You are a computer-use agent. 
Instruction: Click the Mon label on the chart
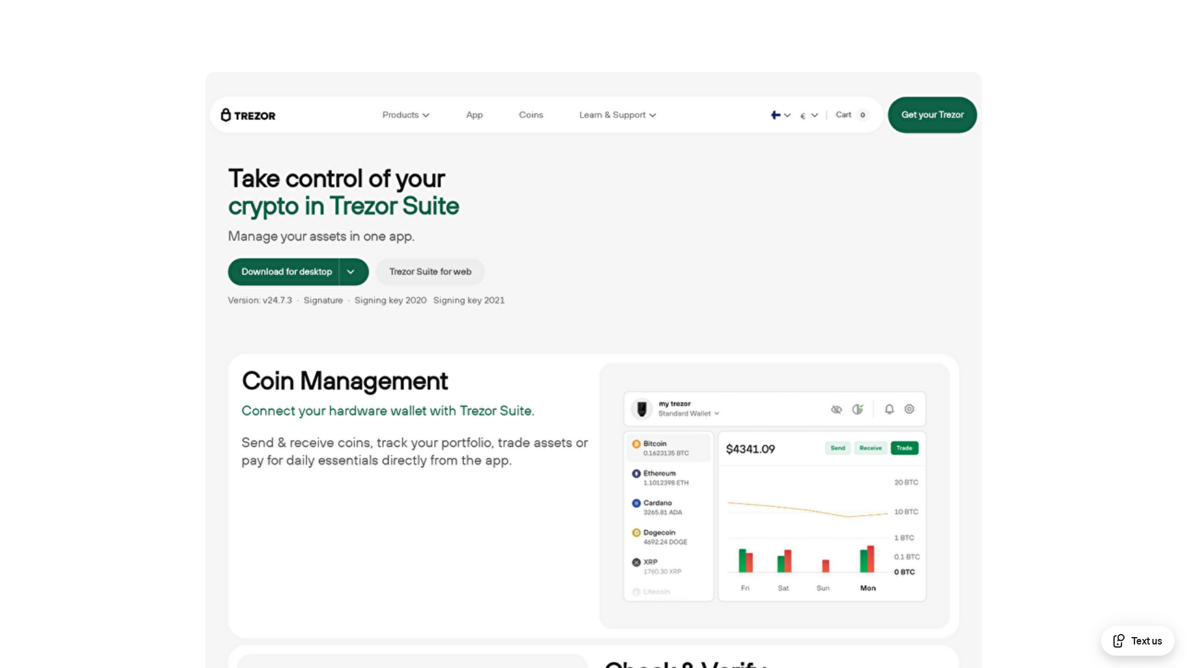pos(868,588)
